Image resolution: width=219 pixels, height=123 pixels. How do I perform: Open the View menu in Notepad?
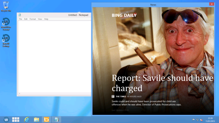pyautogui.click(x=40, y=19)
